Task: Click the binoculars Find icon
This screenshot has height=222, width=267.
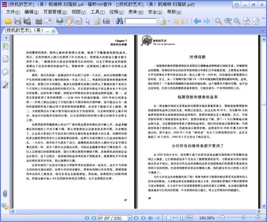Action: point(119,21)
